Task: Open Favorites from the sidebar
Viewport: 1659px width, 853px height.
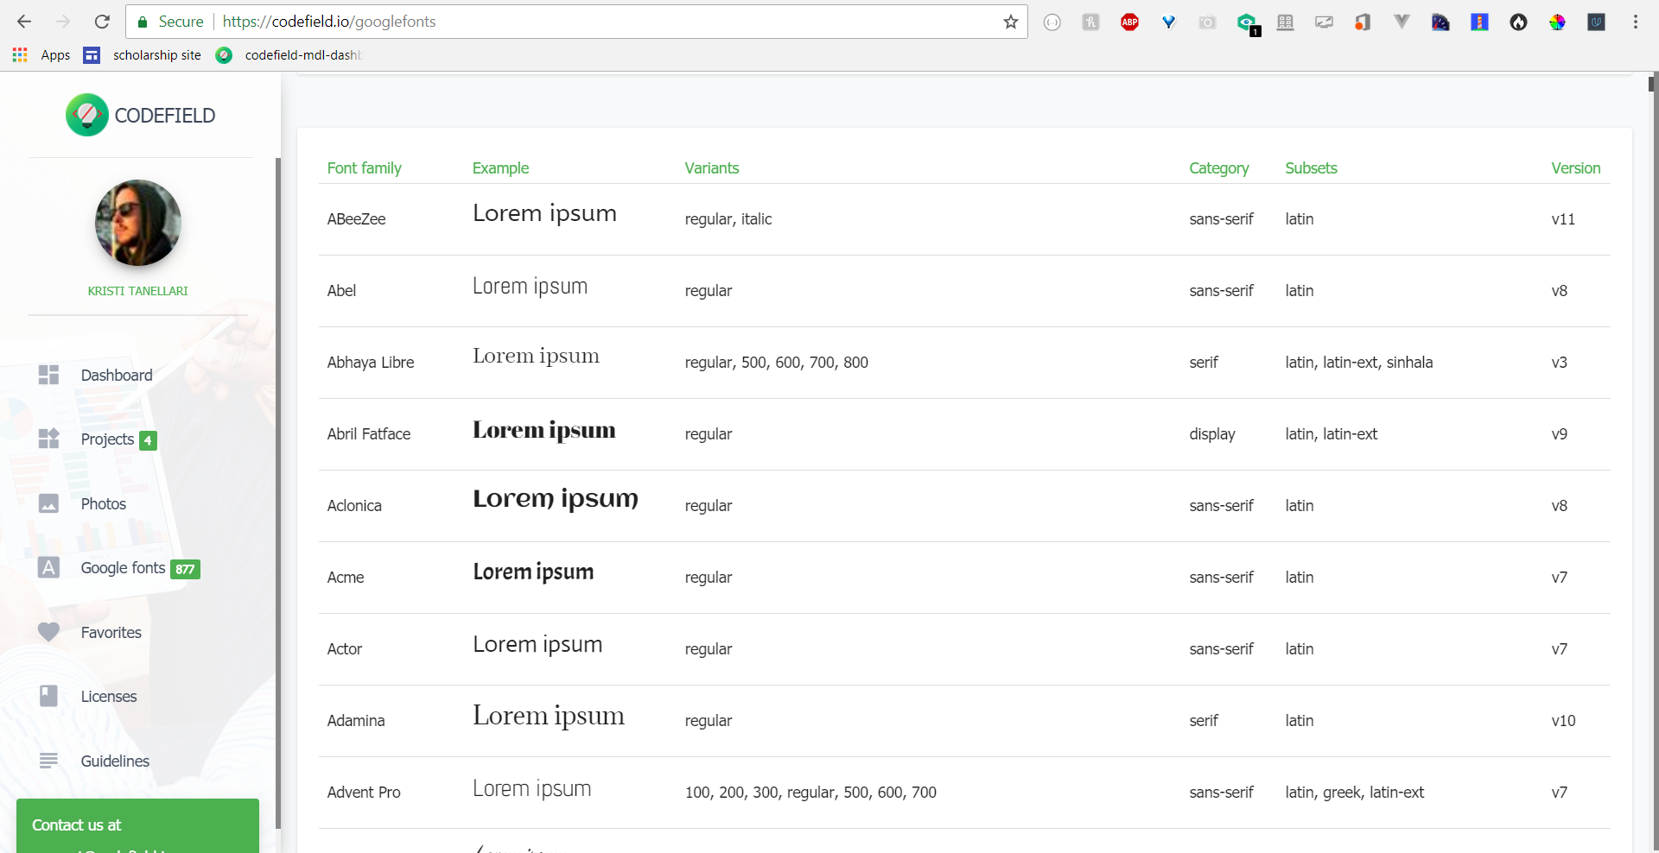Action: (111, 632)
